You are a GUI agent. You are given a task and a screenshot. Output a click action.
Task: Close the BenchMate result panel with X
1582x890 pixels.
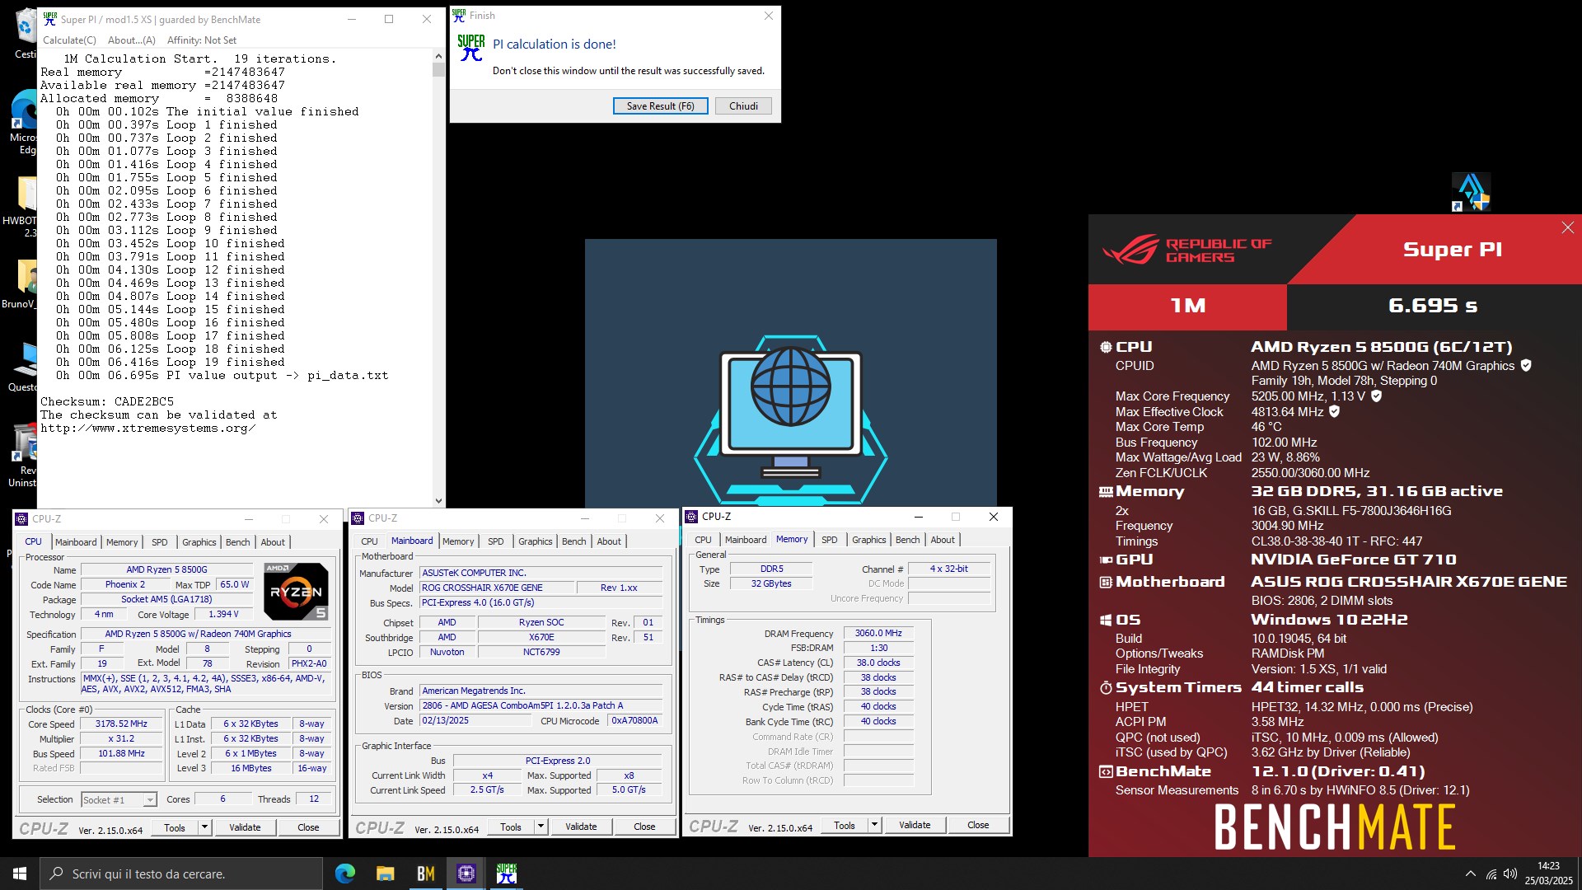coord(1567,227)
